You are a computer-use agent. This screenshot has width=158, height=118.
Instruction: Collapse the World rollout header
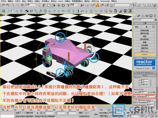tap(145, 75)
